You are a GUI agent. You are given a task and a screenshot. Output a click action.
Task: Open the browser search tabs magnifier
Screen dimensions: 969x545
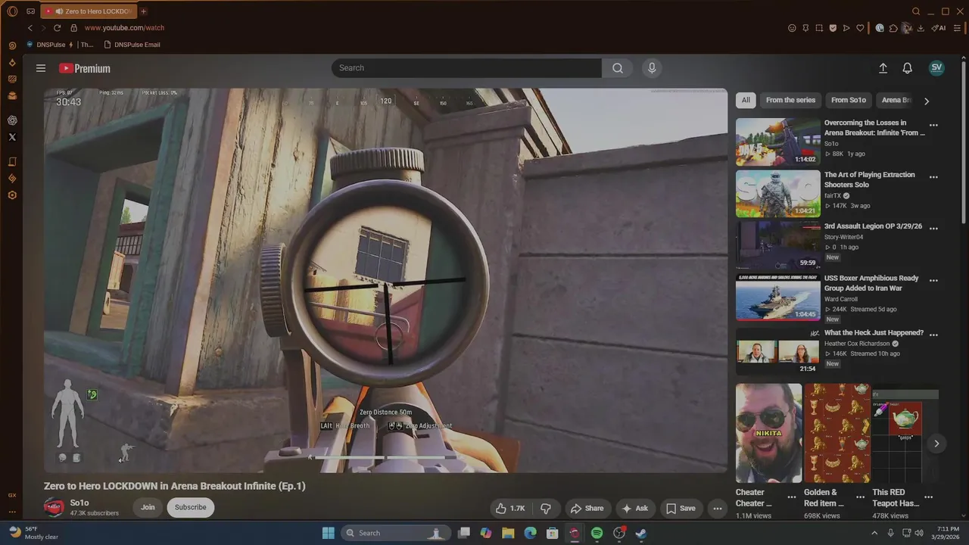[916, 11]
